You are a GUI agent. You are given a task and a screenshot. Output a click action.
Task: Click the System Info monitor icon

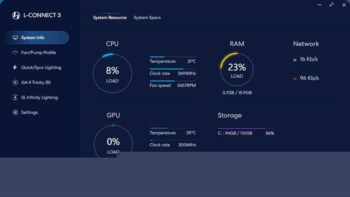[x=15, y=38]
